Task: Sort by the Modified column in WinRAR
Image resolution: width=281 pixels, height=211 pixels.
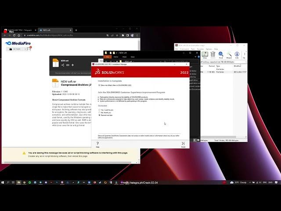Action: [238, 66]
